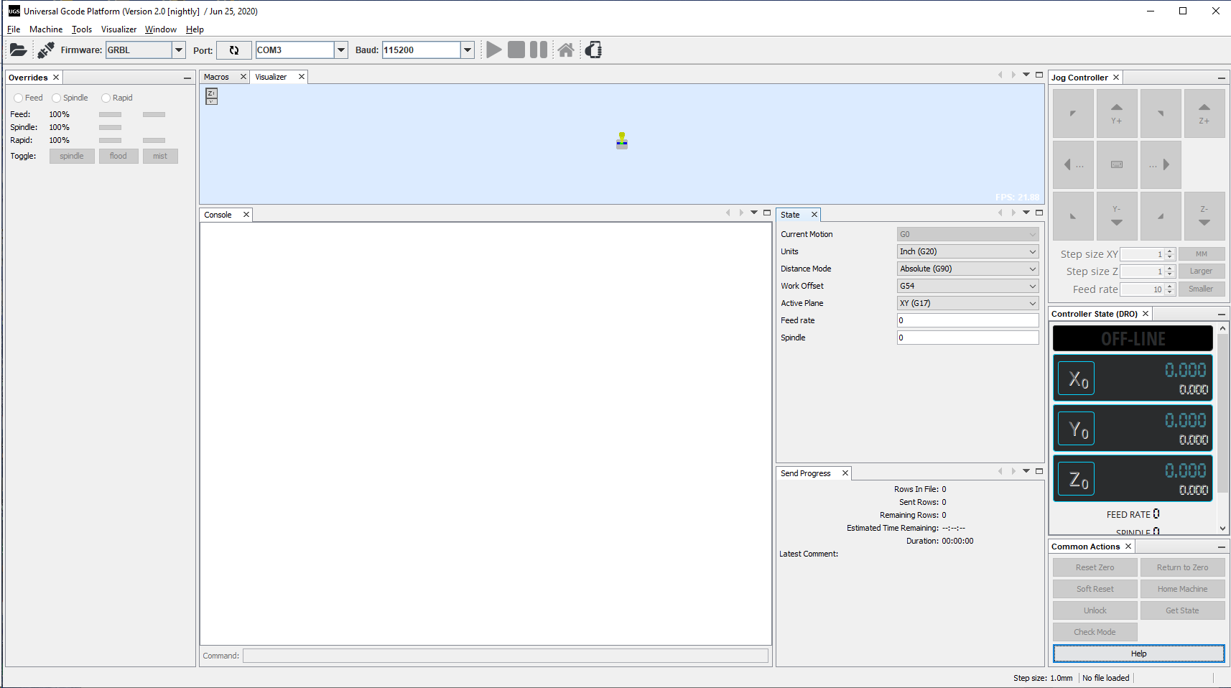Click the Home Machine button
1231x688 pixels.
coord(1183,589)
